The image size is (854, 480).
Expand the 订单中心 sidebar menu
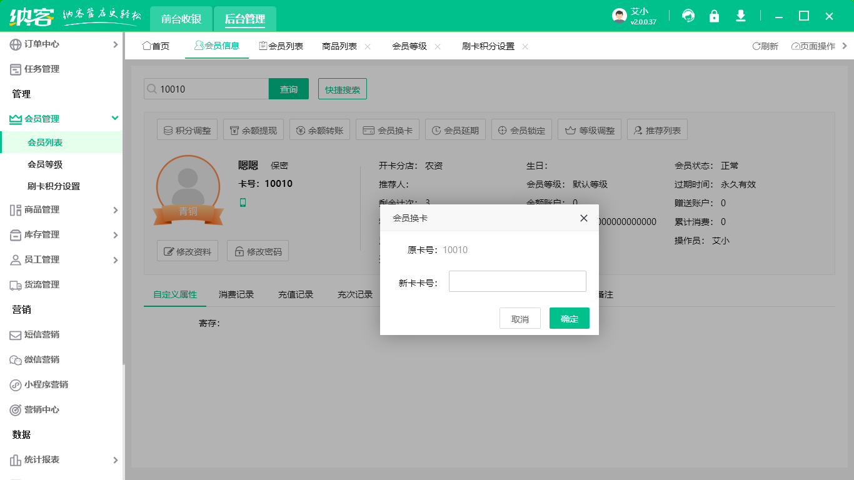tap(115, 44)
